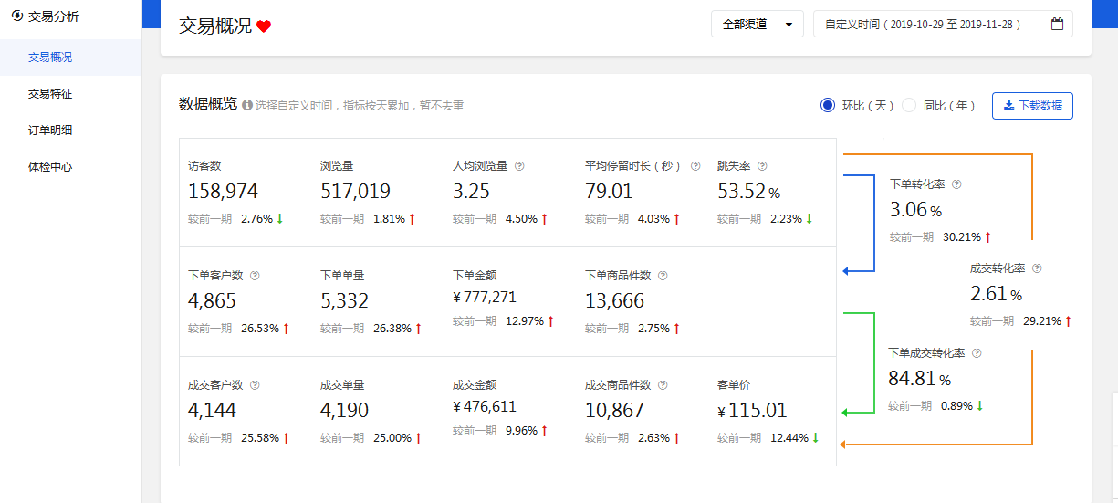Click help icon next to 下单客户数

point(255,276)
